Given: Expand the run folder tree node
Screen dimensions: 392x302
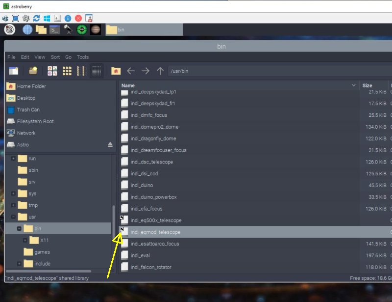Looking at the screenshot, I should click(13, 159).
